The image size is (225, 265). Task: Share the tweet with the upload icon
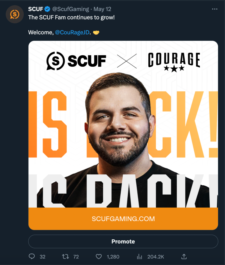184,256
